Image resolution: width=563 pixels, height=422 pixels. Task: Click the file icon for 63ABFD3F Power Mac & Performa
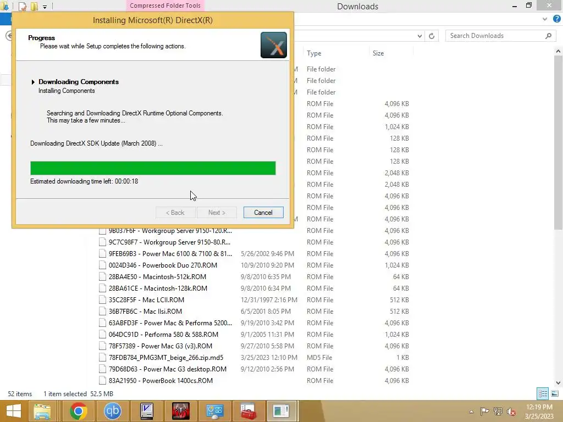click(x=102, y=323)
